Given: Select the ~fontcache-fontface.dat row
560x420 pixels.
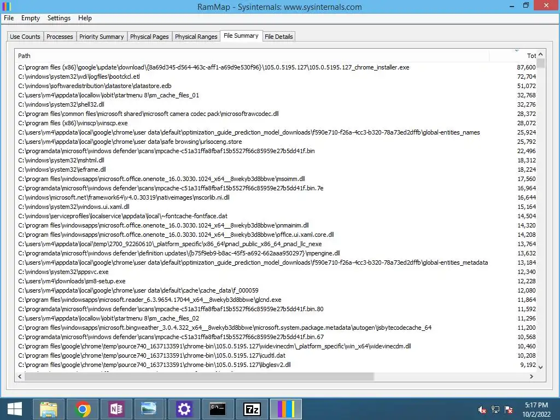Looking at the screenshot, I should click(x=277, y=215).
